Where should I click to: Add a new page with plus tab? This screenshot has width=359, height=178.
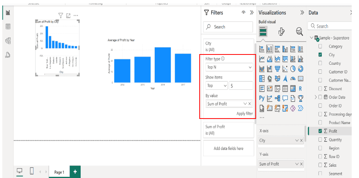click(75, 172)
